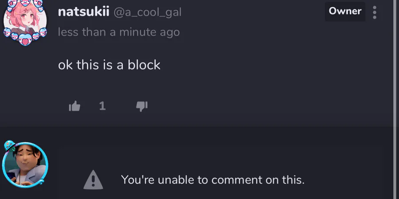Viewport: 399px width, 199px height.
Task: Select the comment text 'ok this is a block'
Action: point(109,65)
